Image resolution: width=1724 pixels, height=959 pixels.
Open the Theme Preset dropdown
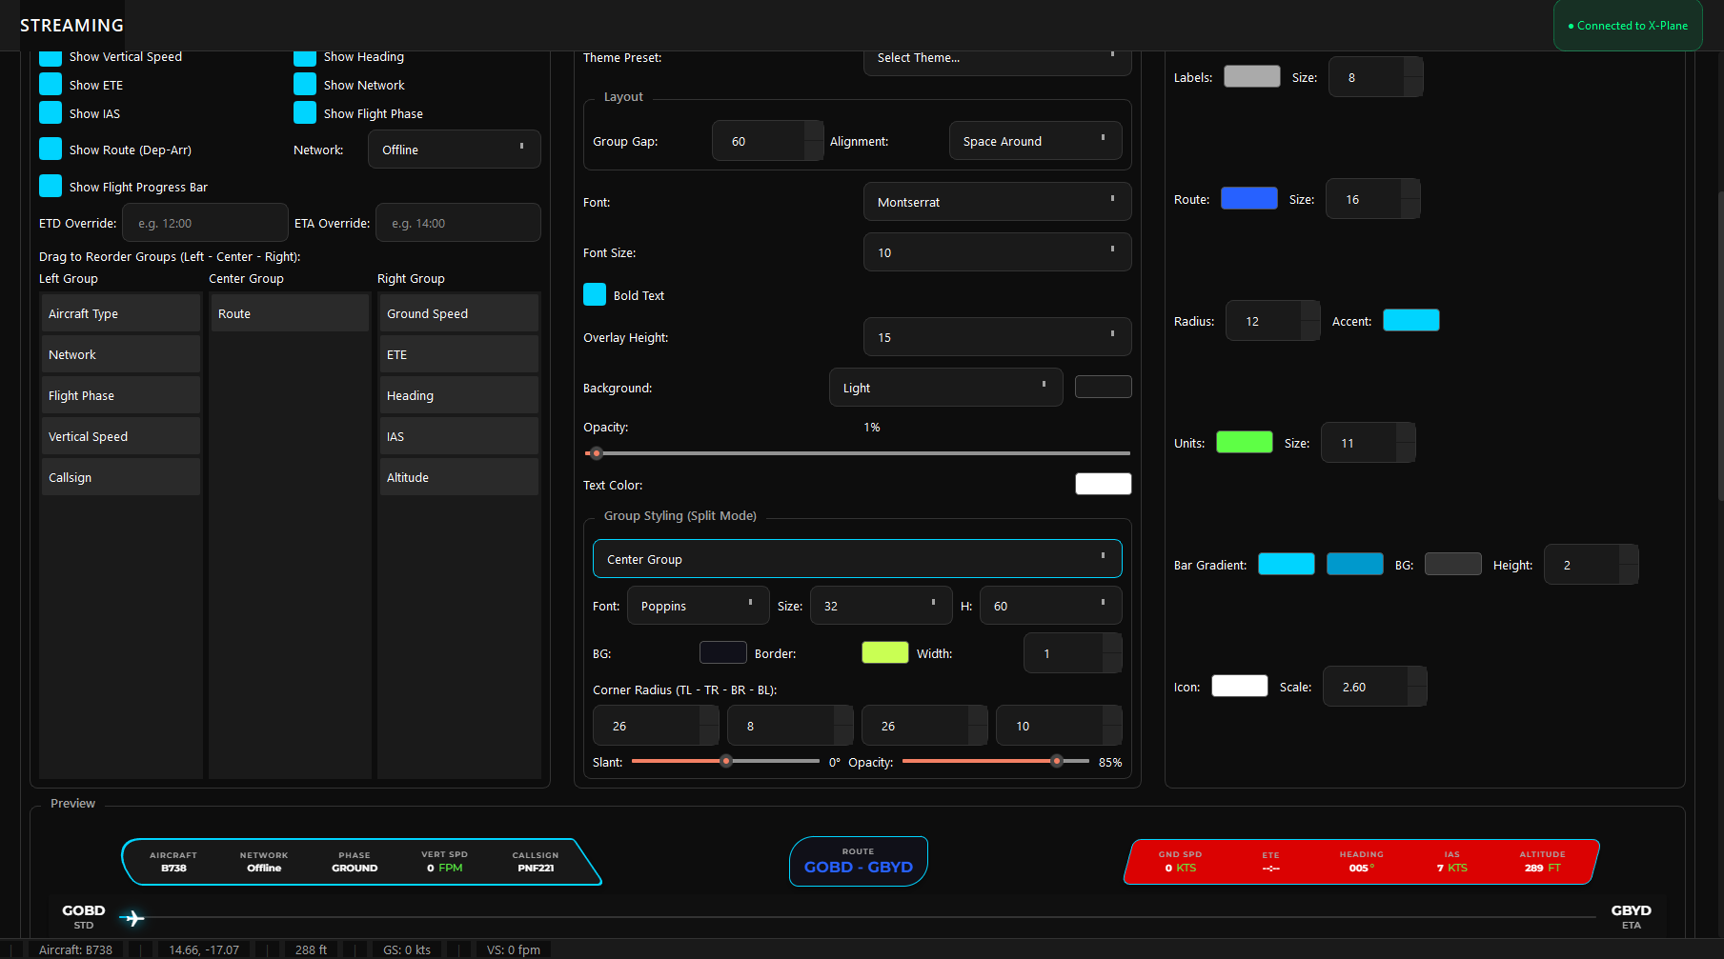tap(997, 58)
